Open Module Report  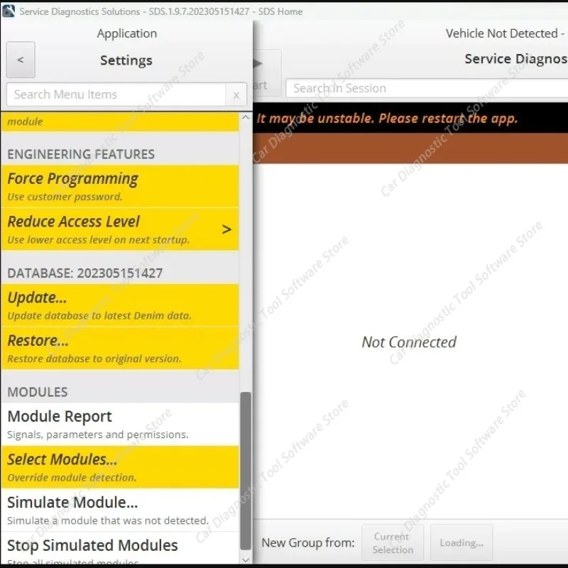(120, 424)
